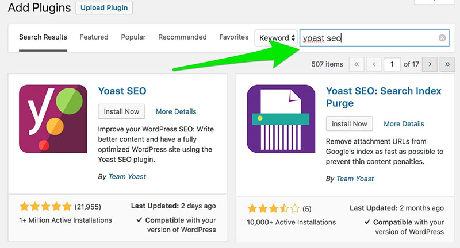
Task: Click the five-star rating of Yoast SEO
Action: 45,207
